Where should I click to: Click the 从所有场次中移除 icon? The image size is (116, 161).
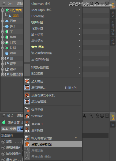click(x=27, y=96)
